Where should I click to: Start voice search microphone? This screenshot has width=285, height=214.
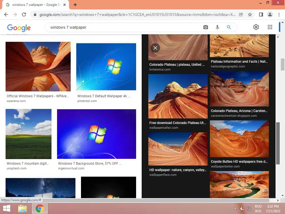coord(217,27)
